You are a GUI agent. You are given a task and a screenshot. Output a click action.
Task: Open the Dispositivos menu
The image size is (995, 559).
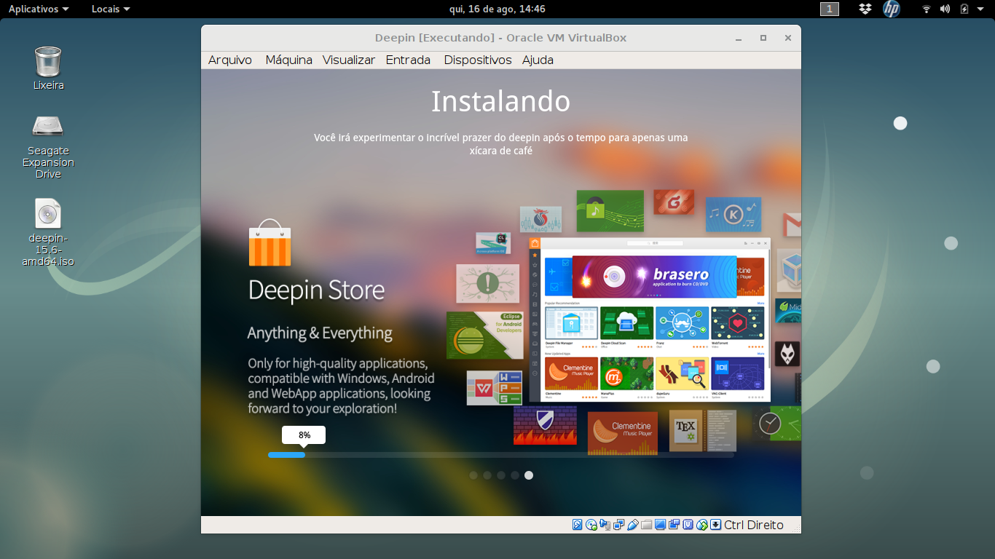478,60
